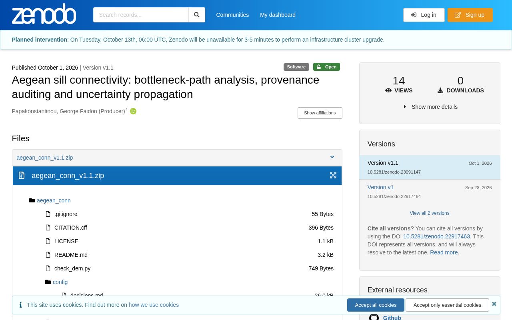Viewport: 512px width, 320px height.
Task: Click the Sign up button
Action: [x=470, y=15]
